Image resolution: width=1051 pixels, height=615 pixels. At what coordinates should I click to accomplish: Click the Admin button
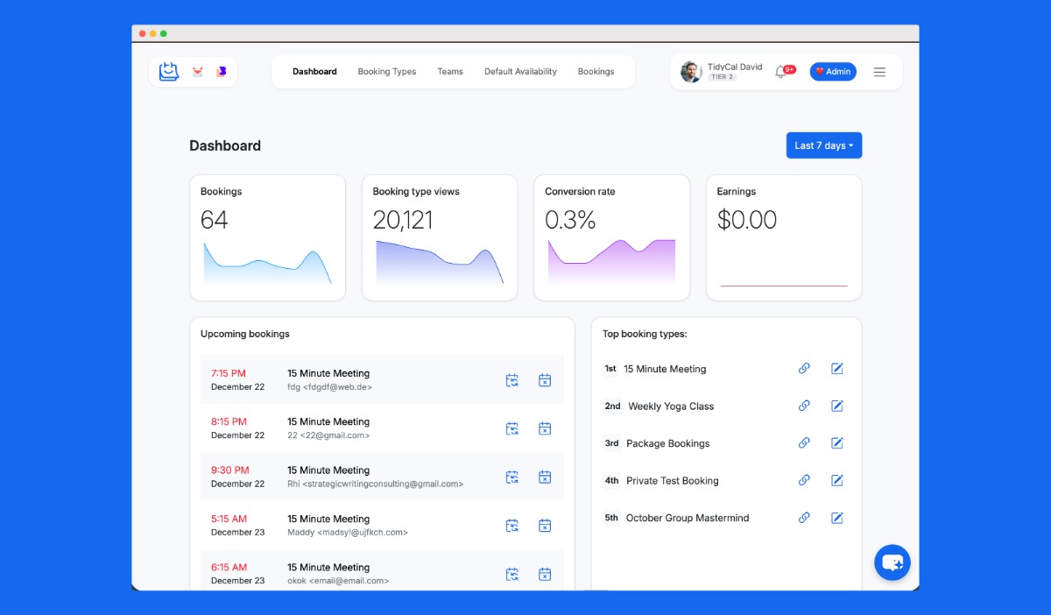tap(833, 72)
